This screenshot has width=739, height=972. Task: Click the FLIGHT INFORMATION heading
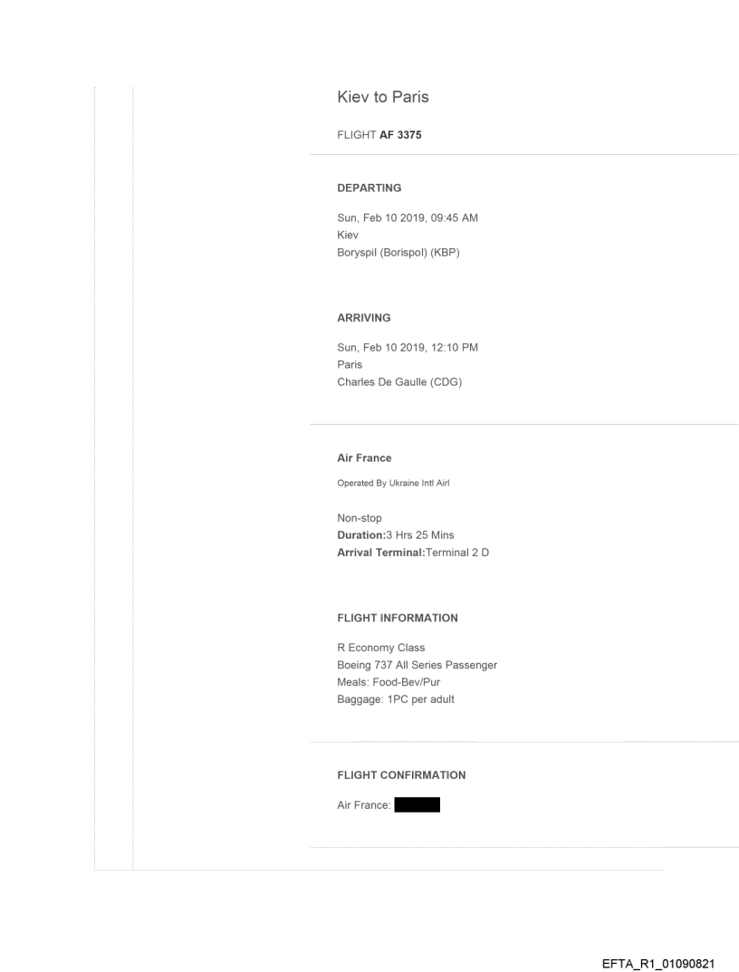pos(397,618)
